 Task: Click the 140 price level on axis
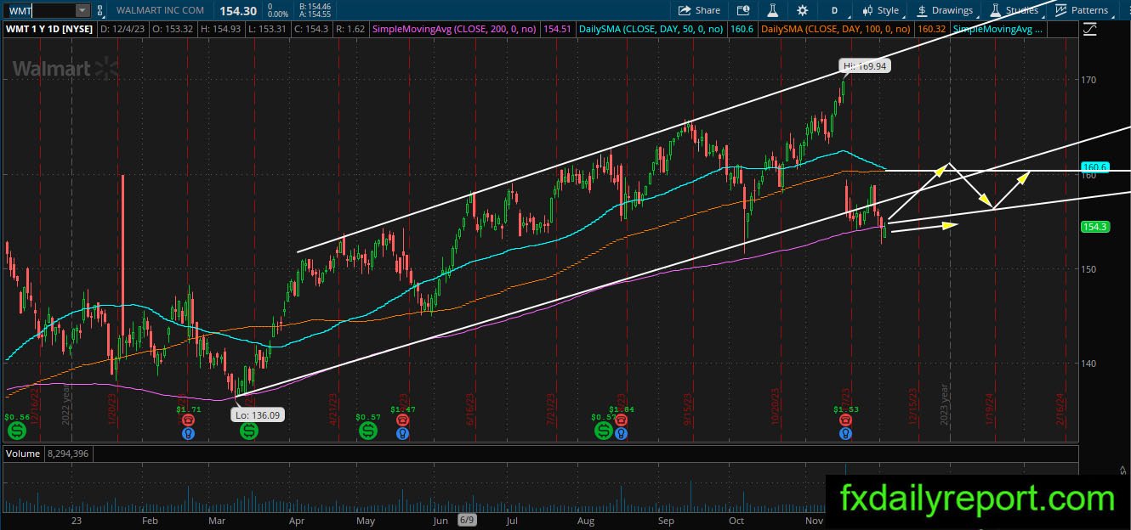[x=1088, y=364]
